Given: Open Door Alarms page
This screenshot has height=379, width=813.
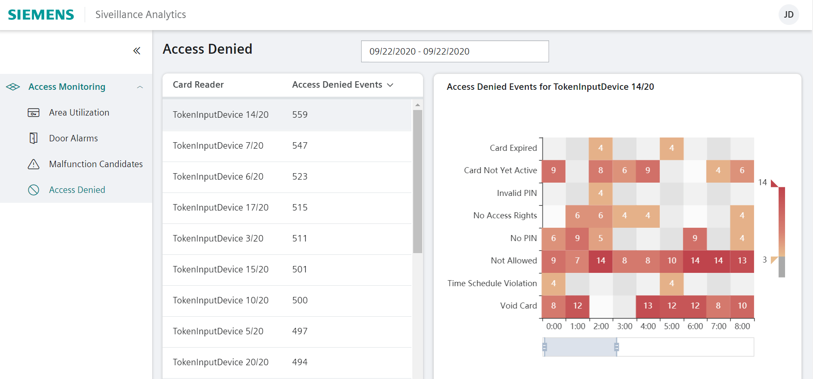Looking at the screenshot, I should (x=74, y=138).
